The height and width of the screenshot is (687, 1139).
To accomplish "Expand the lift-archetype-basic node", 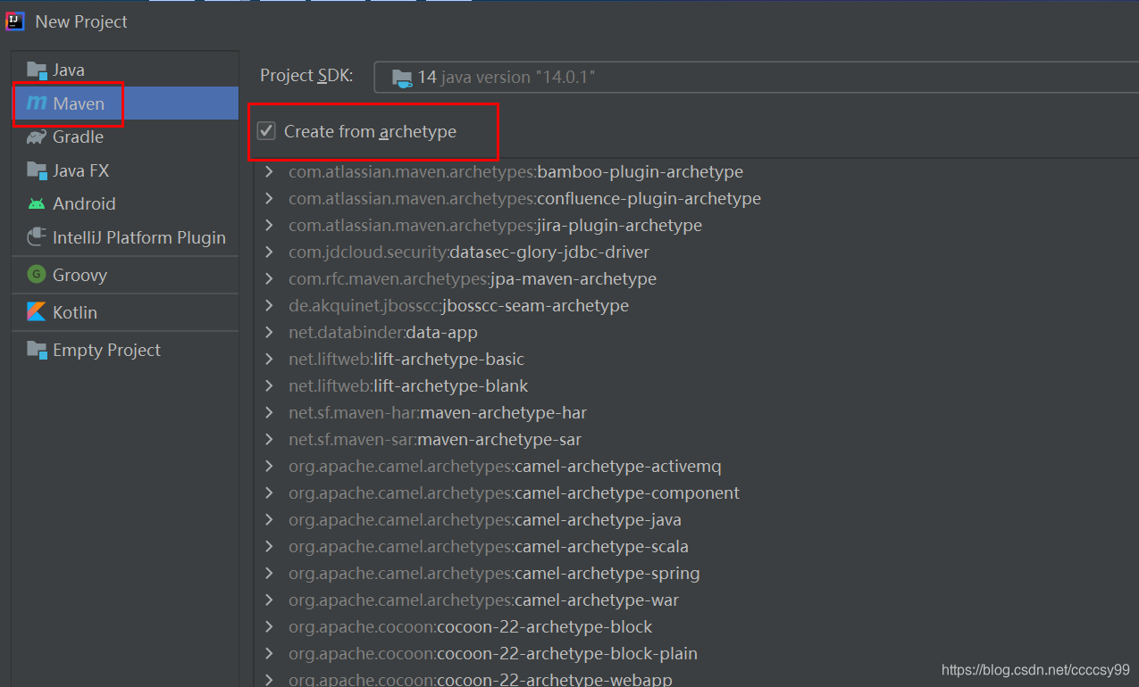I will pyautogui.click(x=270, y=360).
